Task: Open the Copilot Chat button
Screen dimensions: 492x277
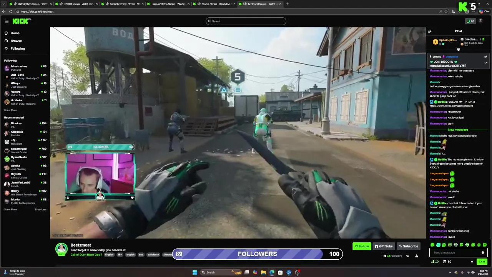Action: 484,12
